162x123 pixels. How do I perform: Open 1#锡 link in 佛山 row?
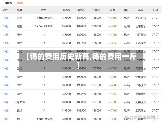(x=6, y=119)
